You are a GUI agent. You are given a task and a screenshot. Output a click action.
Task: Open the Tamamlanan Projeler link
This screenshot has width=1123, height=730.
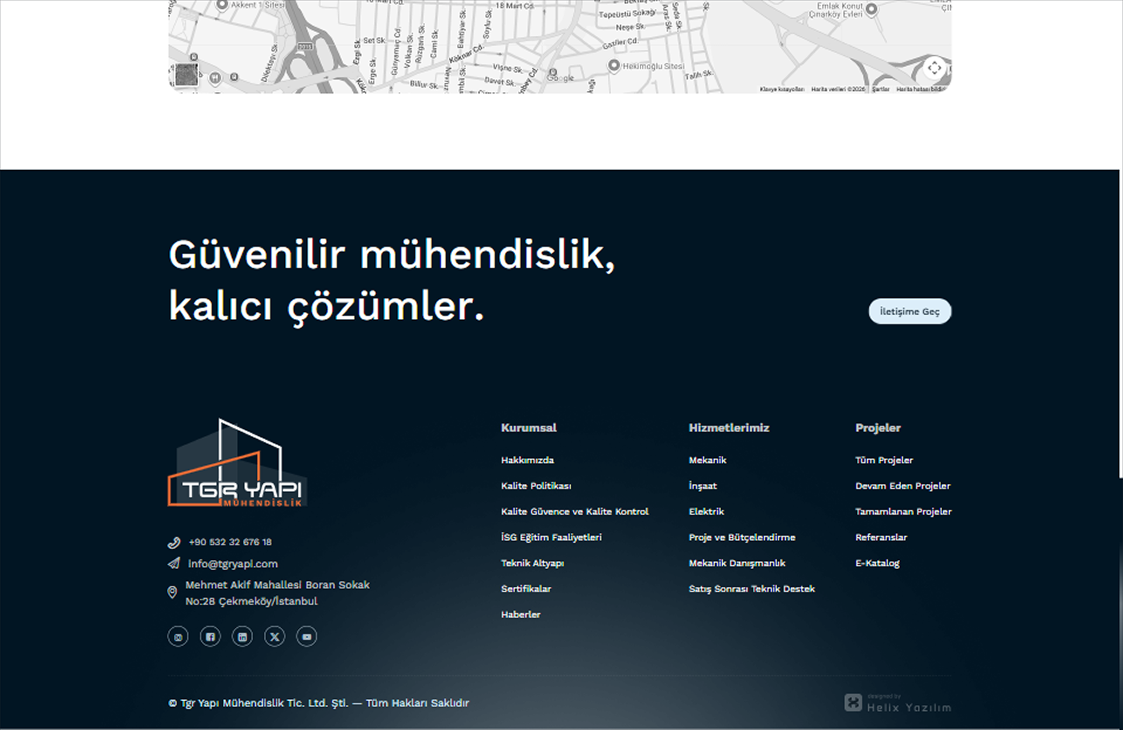903,511
